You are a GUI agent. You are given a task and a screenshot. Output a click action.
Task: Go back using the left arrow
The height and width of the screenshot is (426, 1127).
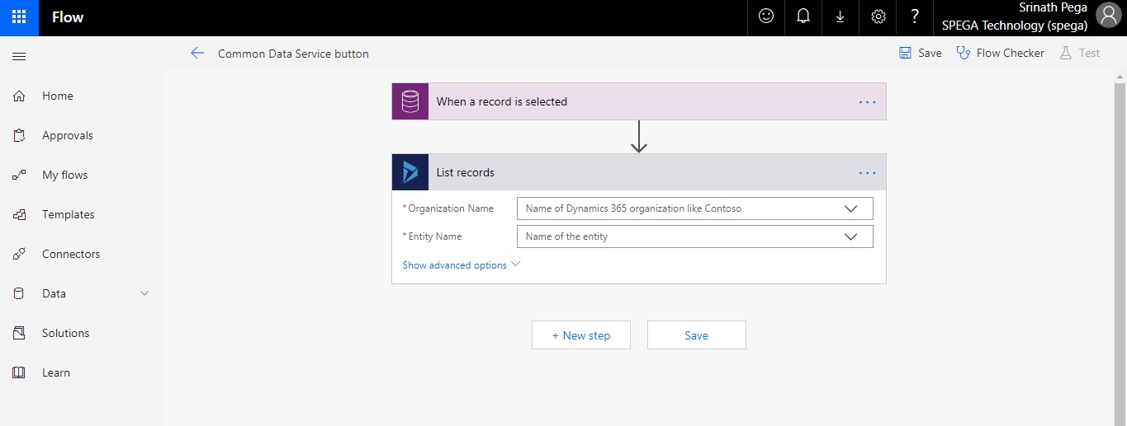pos(197,54)
